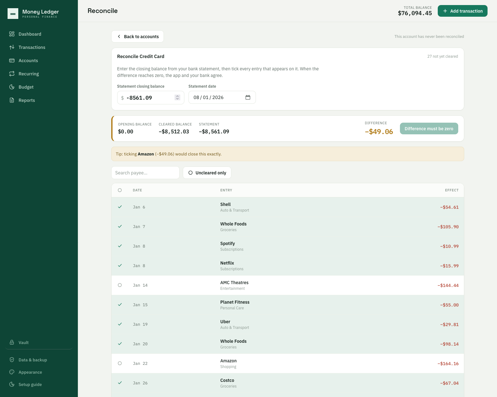The image size is (497, 397).
Task: Click the Data & backup shield icon
Action: (x=12, y=360)
